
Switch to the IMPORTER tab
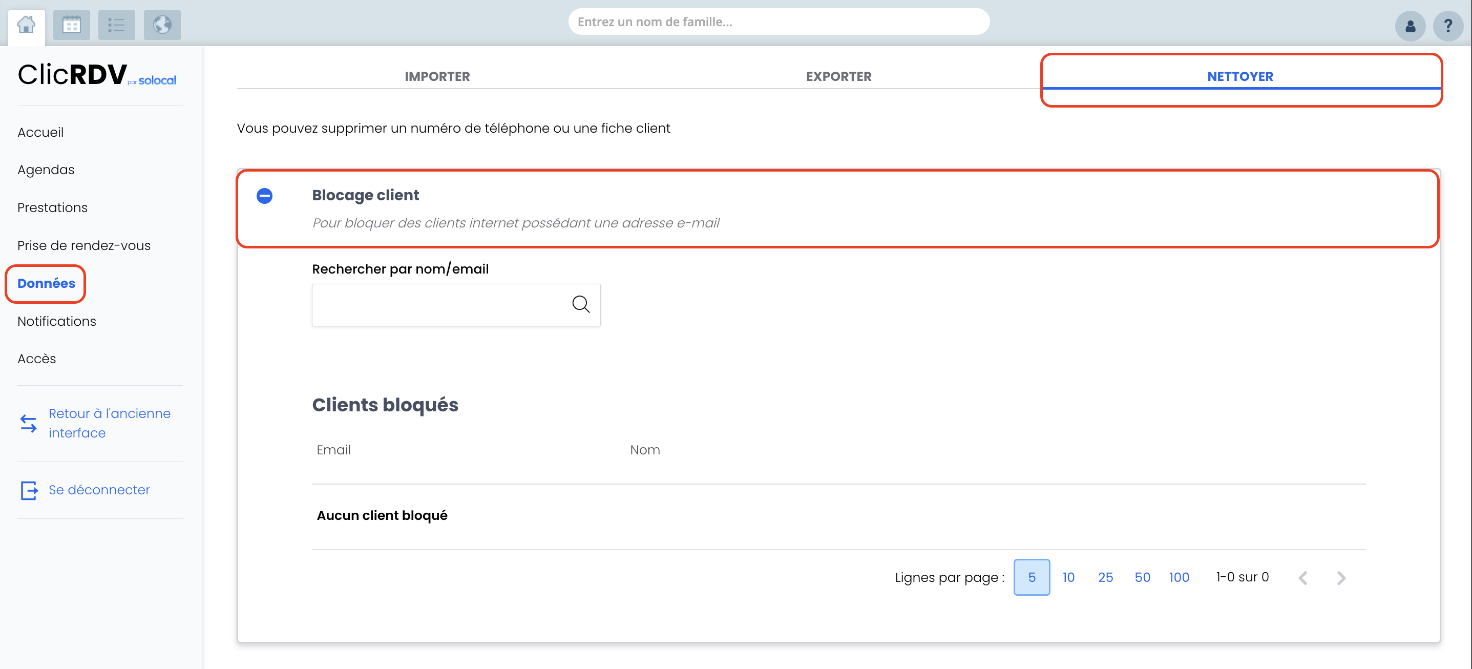(x=437, y=76)
